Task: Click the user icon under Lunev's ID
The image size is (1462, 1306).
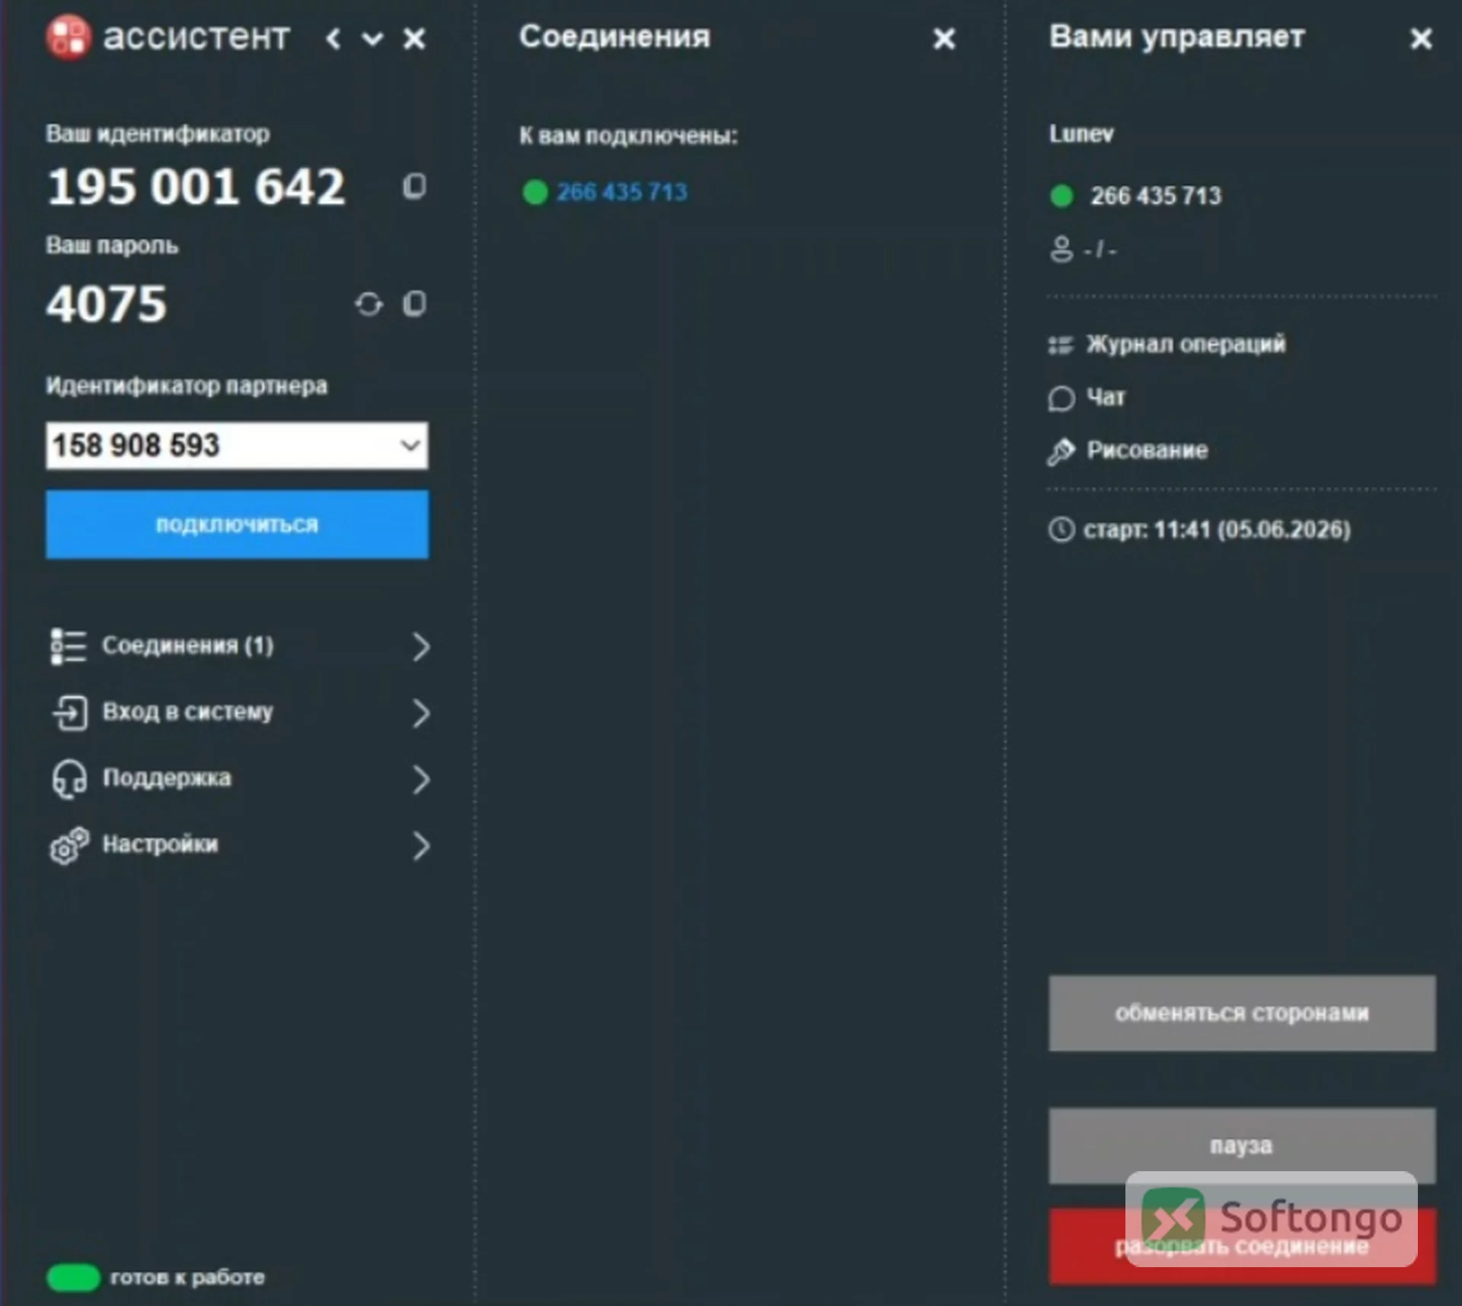Action: pyautogui.click(x=1061, y=249)
